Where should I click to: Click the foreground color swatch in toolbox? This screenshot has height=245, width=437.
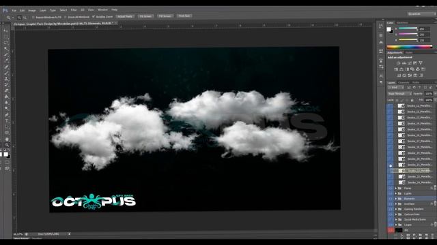[x=5, y=154]
